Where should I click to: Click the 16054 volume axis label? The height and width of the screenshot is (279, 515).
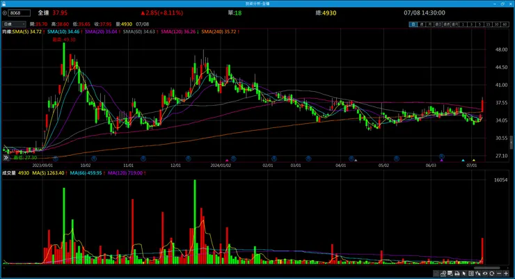pyautogui.click(x=501, y=180)
